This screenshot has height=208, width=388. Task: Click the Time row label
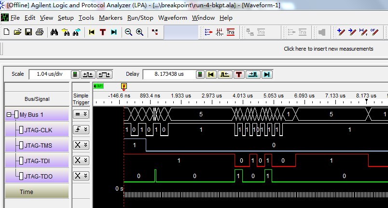coord(37,192)
